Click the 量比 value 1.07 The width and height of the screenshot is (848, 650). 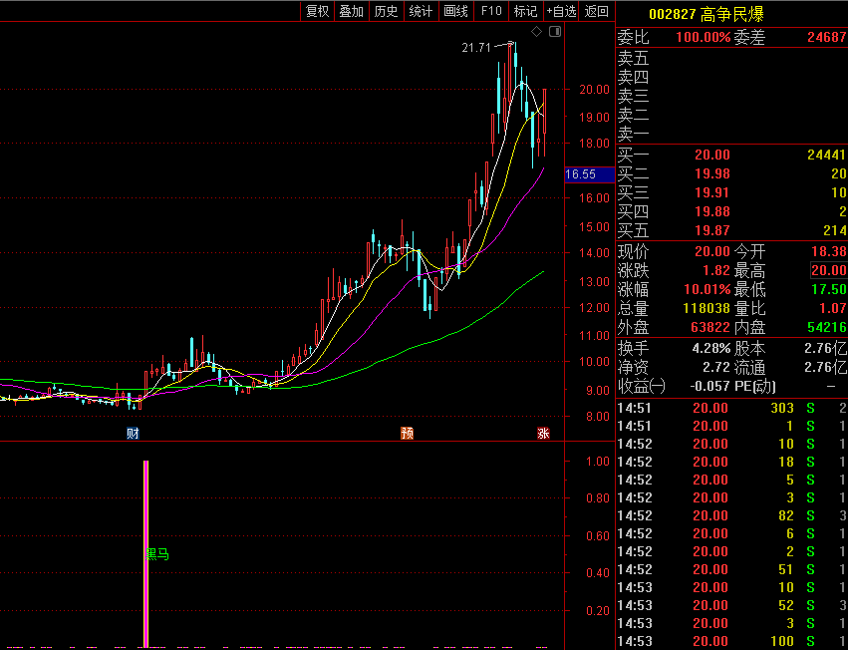[x=833, y=308]
